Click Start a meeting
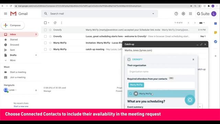Image resolution: width=220 pixels, height=124 pixels. coord(18,72)
